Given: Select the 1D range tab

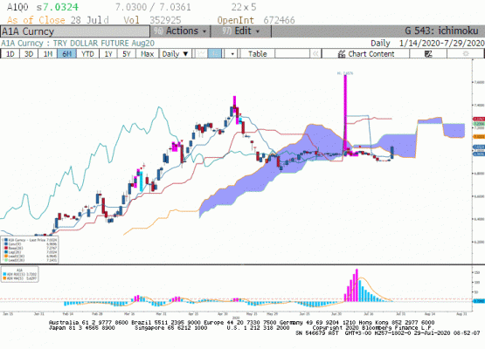Looking at the screenshot, I should 10,54.
